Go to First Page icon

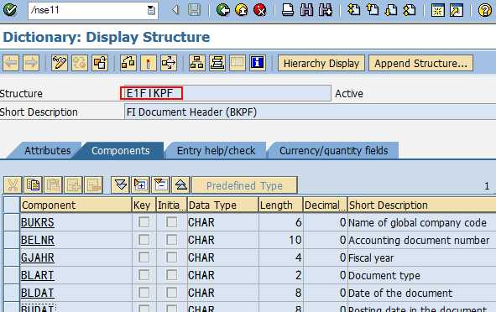(353, 10)
